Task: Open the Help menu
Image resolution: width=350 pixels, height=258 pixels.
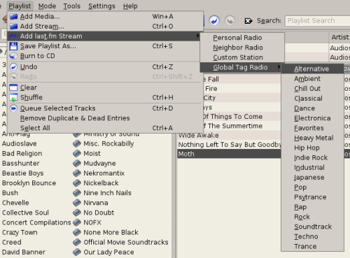Action: [x=130, y=6]
